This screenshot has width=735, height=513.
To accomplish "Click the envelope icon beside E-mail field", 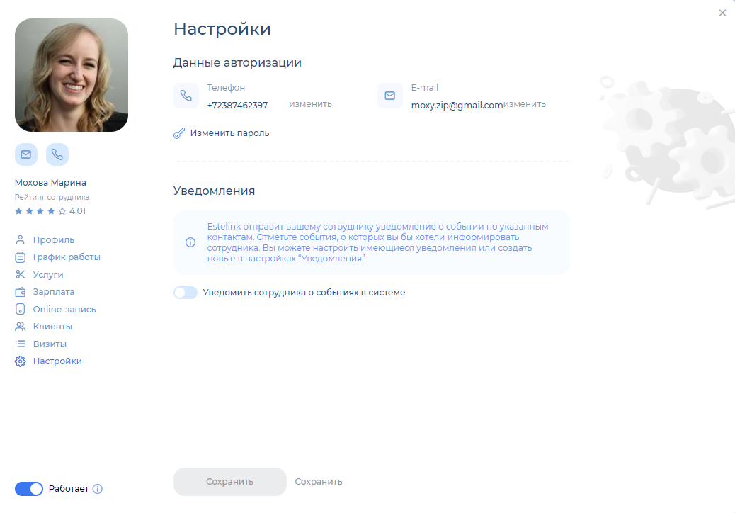I will pyautogui.click(x=389, y=96).
